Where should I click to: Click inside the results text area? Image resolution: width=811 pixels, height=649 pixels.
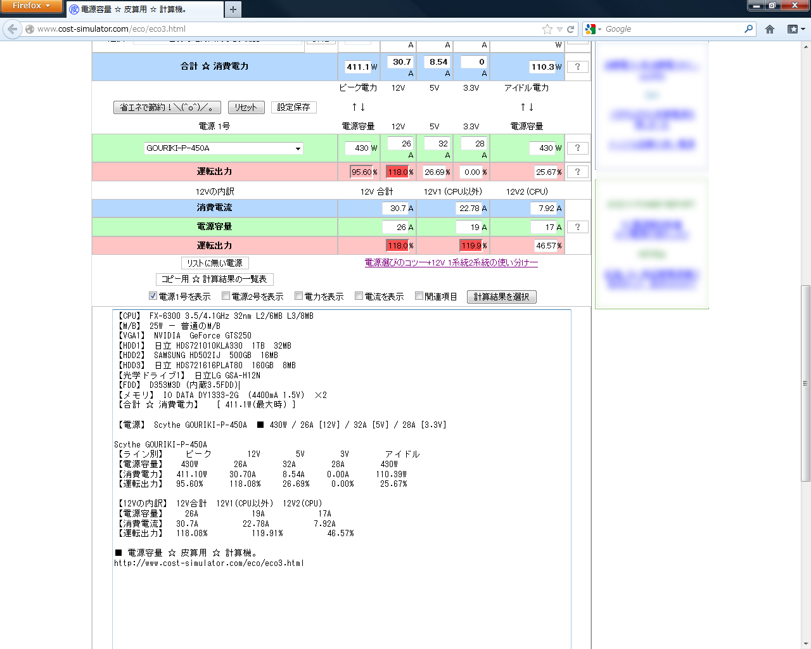(x=342, y=479)
